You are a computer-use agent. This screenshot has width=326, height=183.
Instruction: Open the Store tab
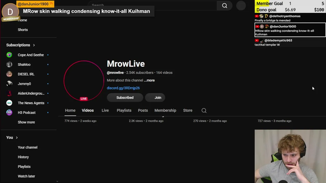click(188, 110)
